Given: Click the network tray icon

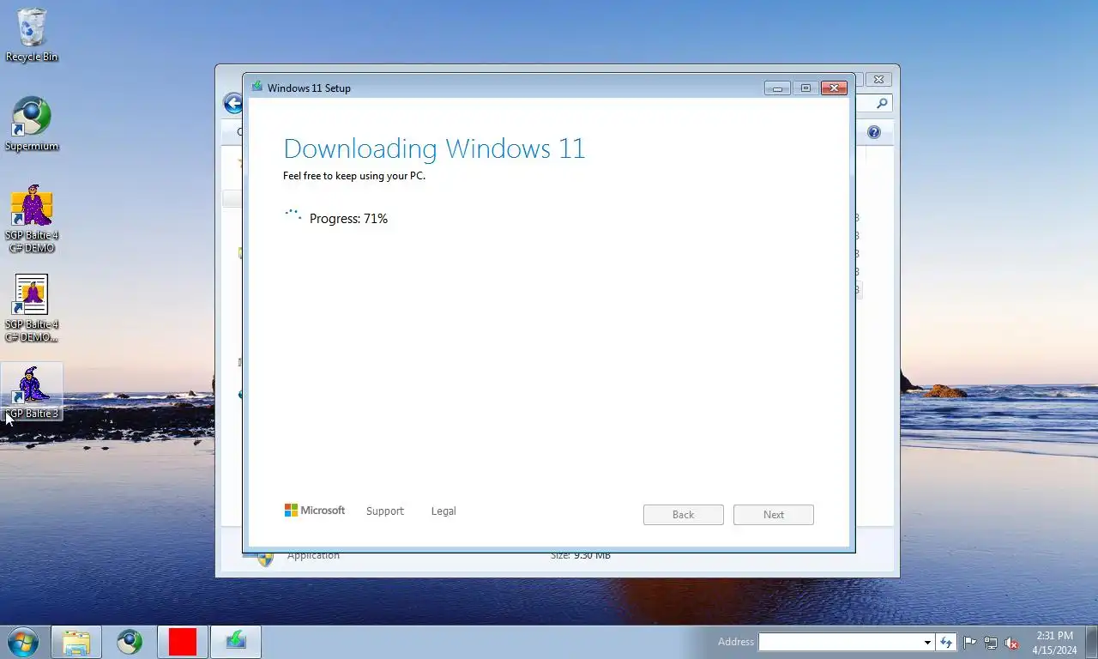Looking at the screenshot, I should [991, 642].
